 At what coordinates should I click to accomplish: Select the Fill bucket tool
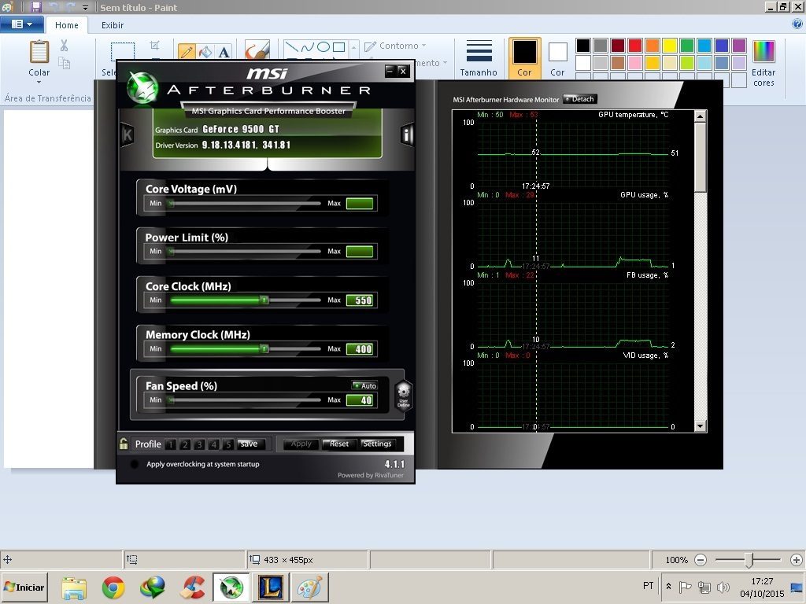205,51
